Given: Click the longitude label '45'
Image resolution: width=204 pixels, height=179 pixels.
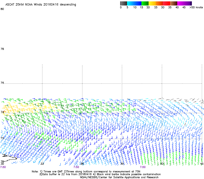Looking at the screenshot, I should click(x=202, y=164).
